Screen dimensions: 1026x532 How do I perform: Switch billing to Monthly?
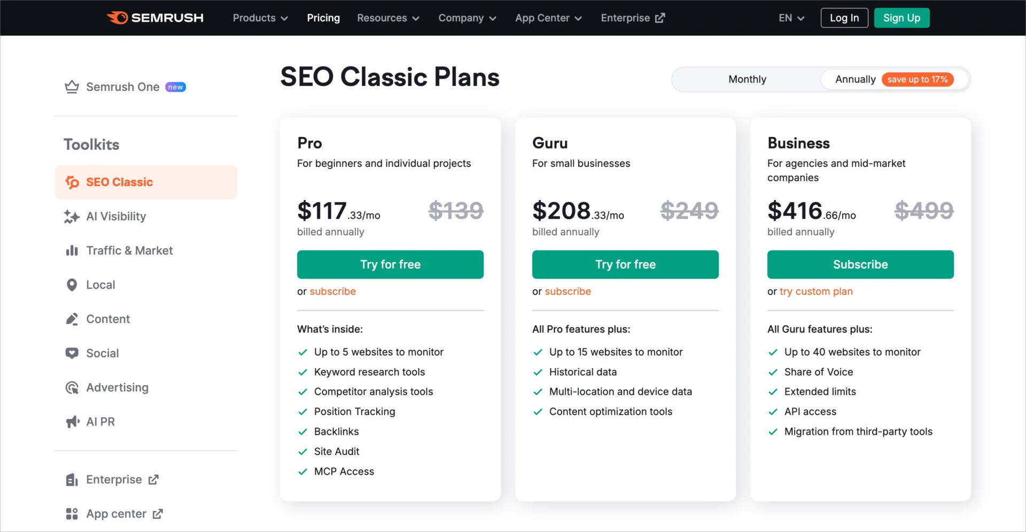click(747, 79)
